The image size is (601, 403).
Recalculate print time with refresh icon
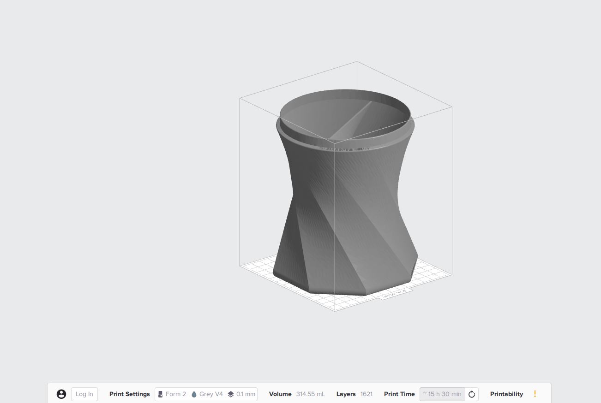[x=472, y=394]
